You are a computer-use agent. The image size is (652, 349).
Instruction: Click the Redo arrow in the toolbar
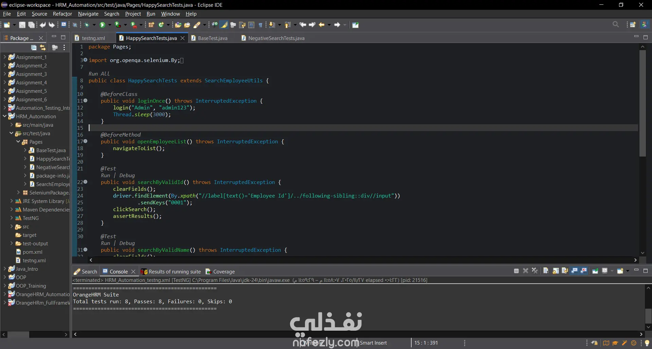point(52,25)
